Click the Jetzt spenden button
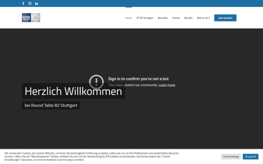The image size is (263, 164). coord(225,18)
